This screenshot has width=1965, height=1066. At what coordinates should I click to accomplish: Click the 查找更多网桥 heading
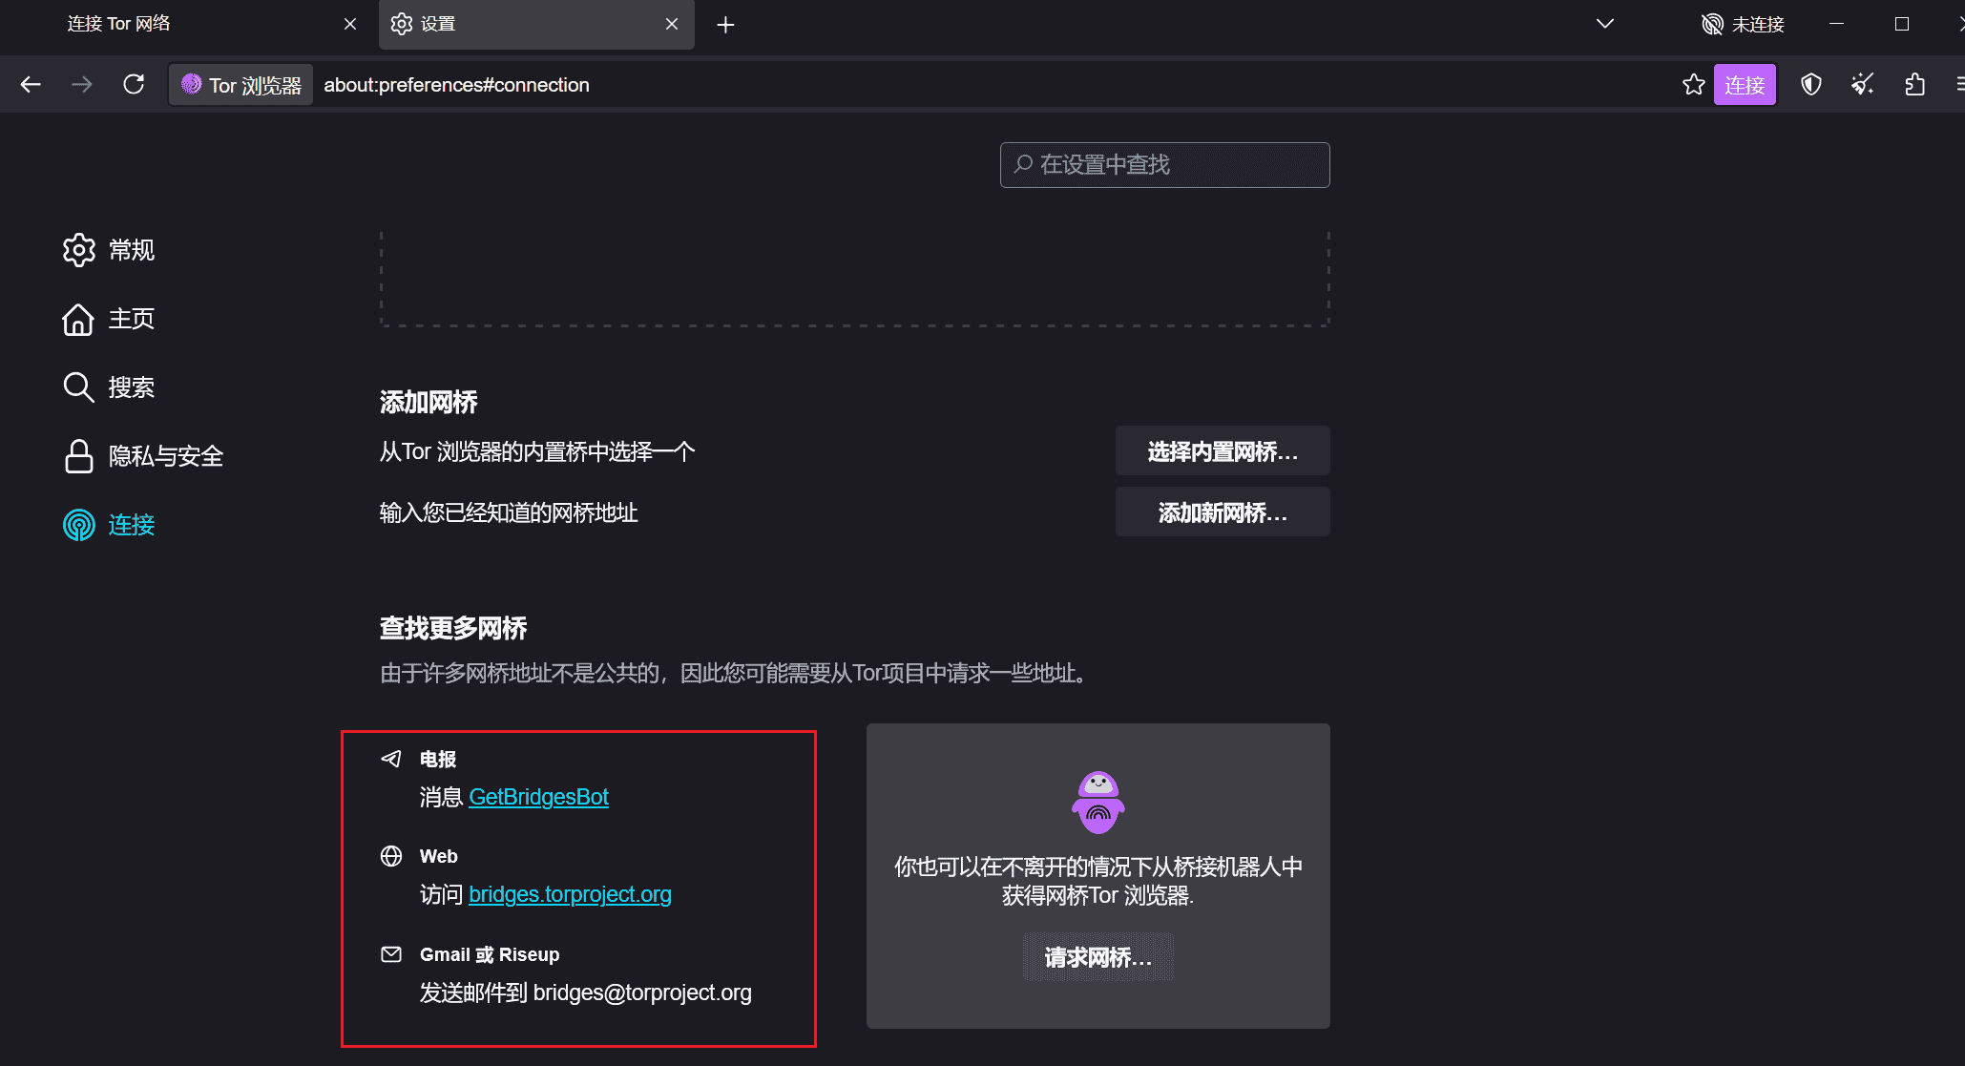[453, 629]
